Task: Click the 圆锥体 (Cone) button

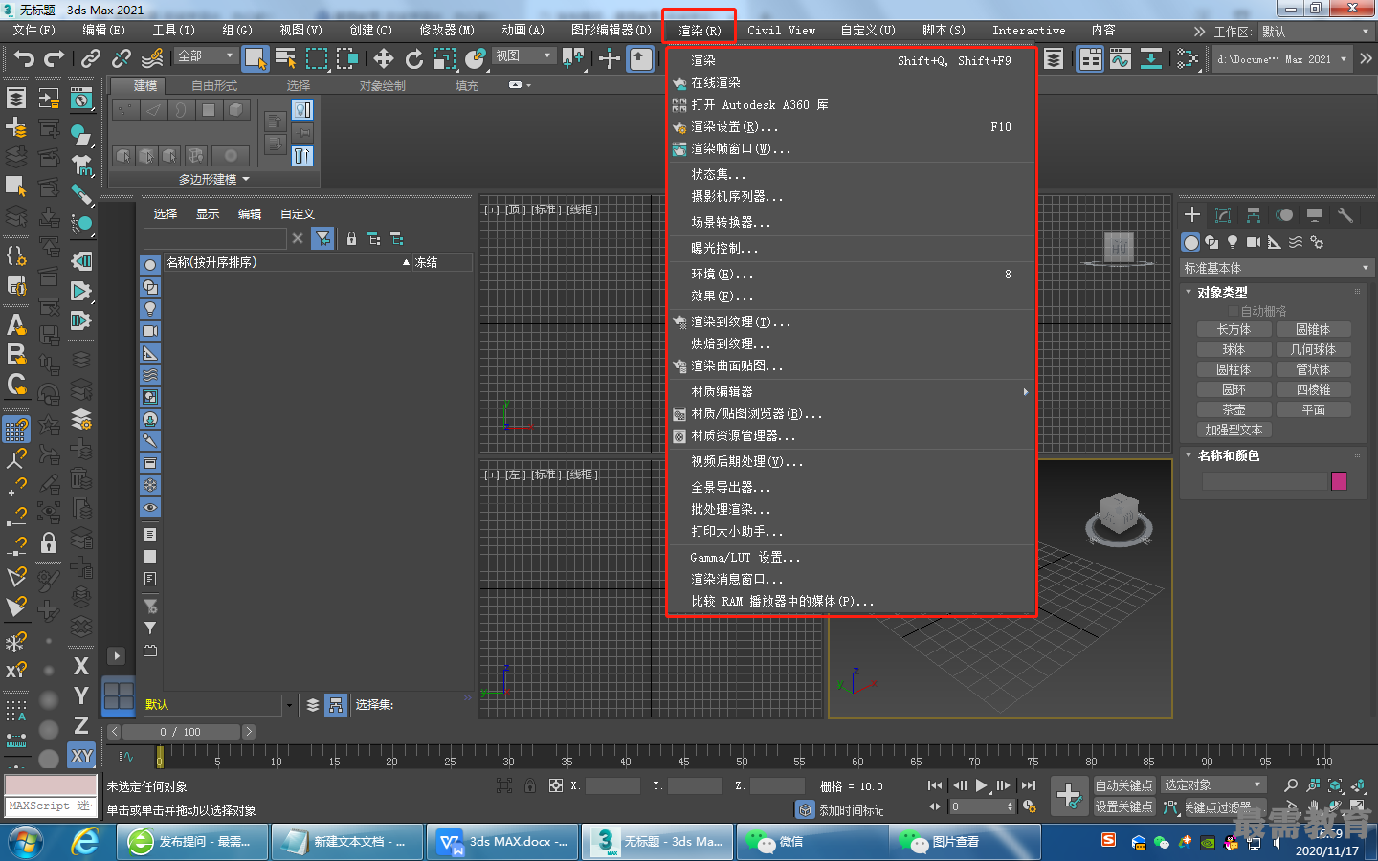Action: click(x=1313, y=329)
